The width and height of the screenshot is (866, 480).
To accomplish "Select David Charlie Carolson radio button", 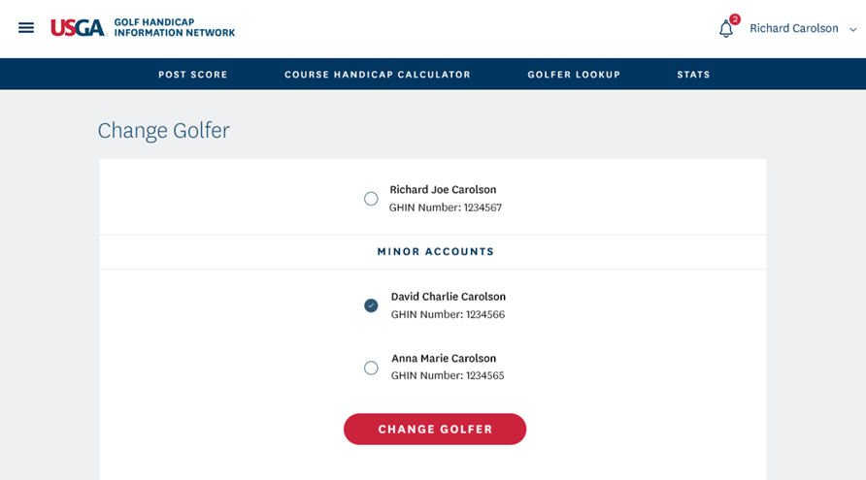I will coord(371,305).
